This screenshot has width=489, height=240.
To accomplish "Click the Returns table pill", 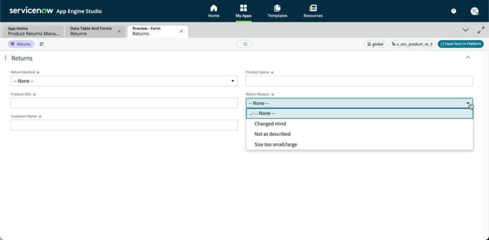I will tap(21, 44).
